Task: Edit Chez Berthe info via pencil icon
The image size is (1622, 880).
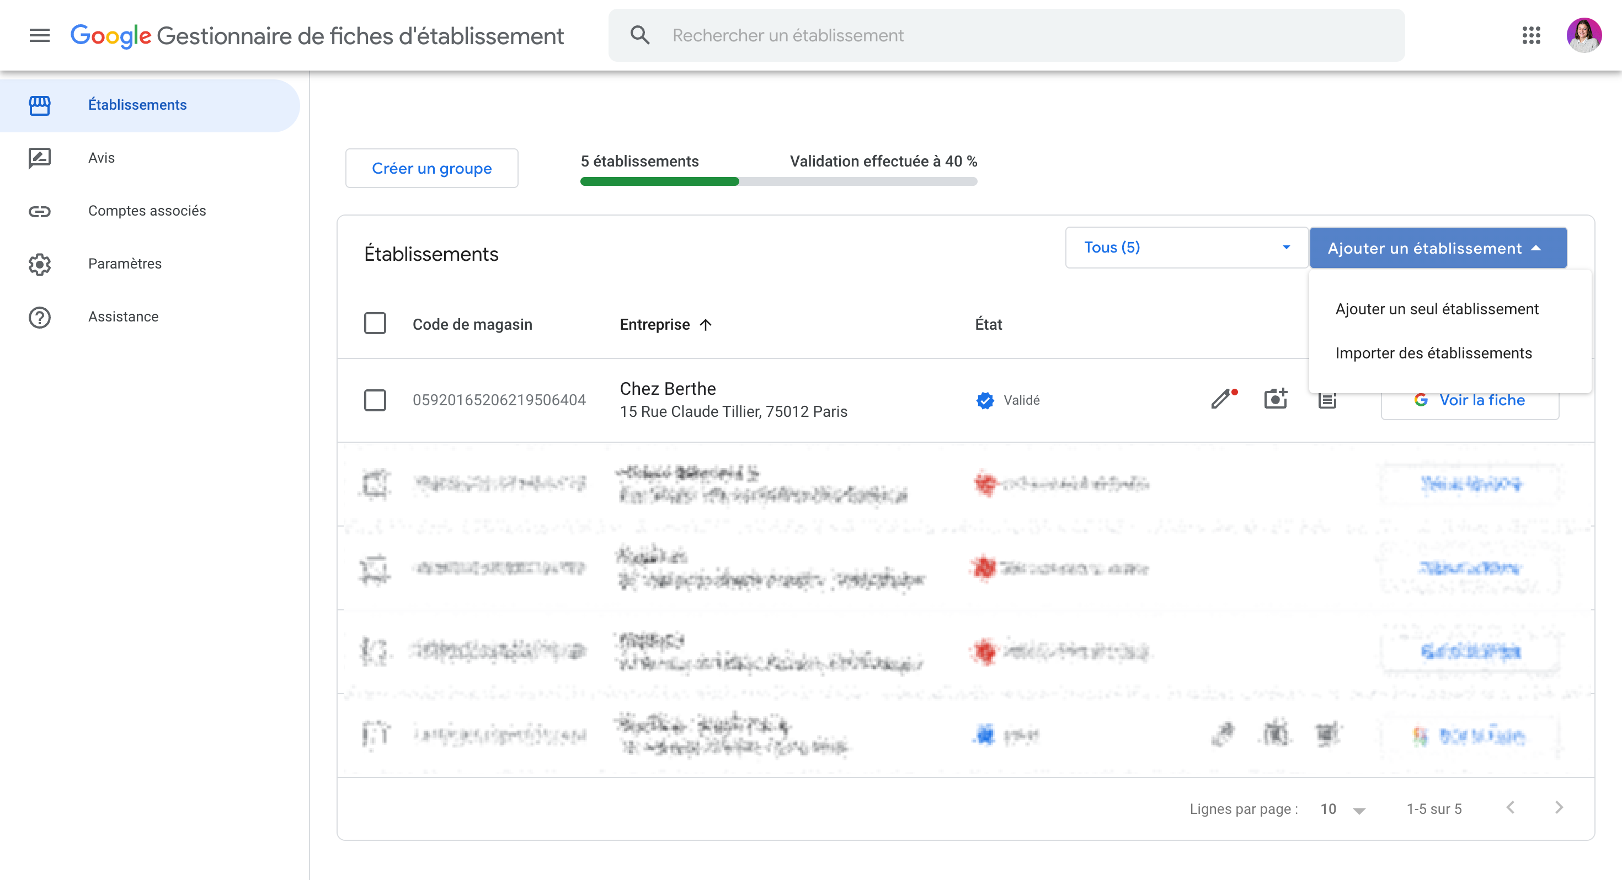Action: pyautogui.click(x=1224, y=399)
